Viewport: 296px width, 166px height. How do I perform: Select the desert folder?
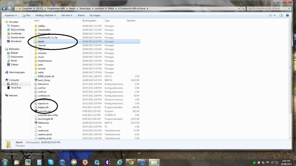click(x=87, y=41)
